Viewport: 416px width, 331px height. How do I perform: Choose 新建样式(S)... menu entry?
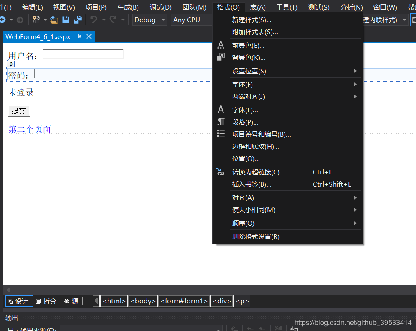tap(288, 20)
